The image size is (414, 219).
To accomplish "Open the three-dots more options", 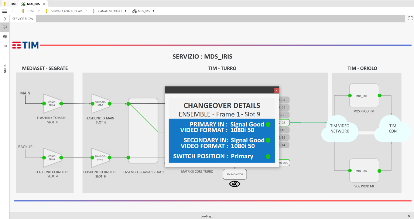I will click(x=5, y=58).
